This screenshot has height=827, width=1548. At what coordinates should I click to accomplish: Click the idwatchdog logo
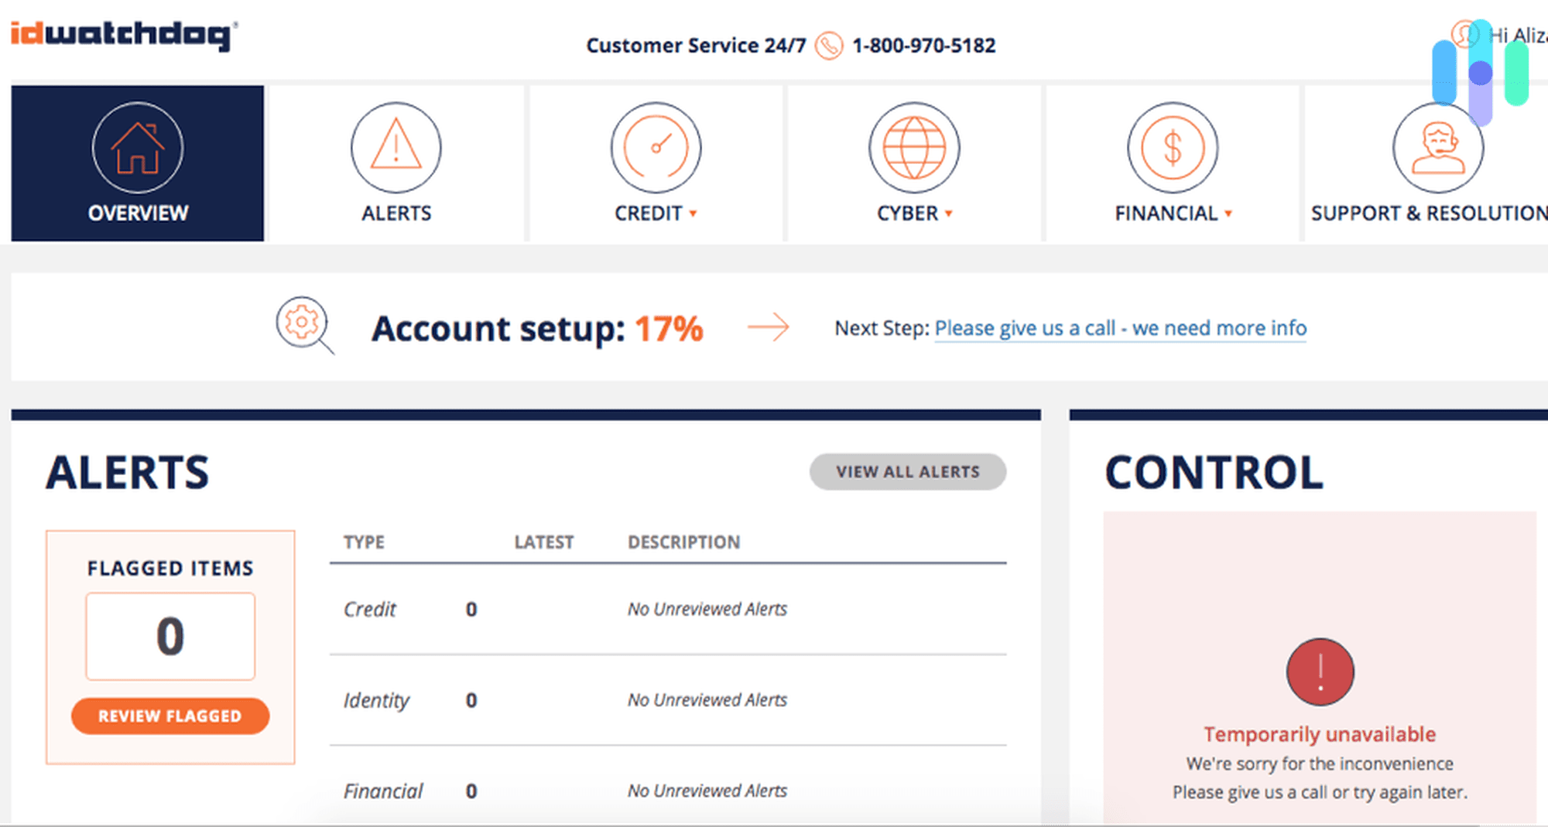coord(120,33)
